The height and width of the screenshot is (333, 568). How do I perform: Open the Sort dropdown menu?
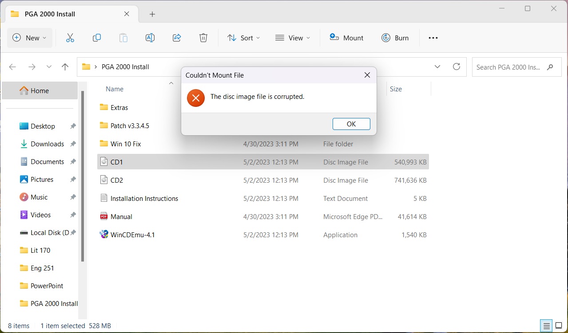tap(243, 38)
